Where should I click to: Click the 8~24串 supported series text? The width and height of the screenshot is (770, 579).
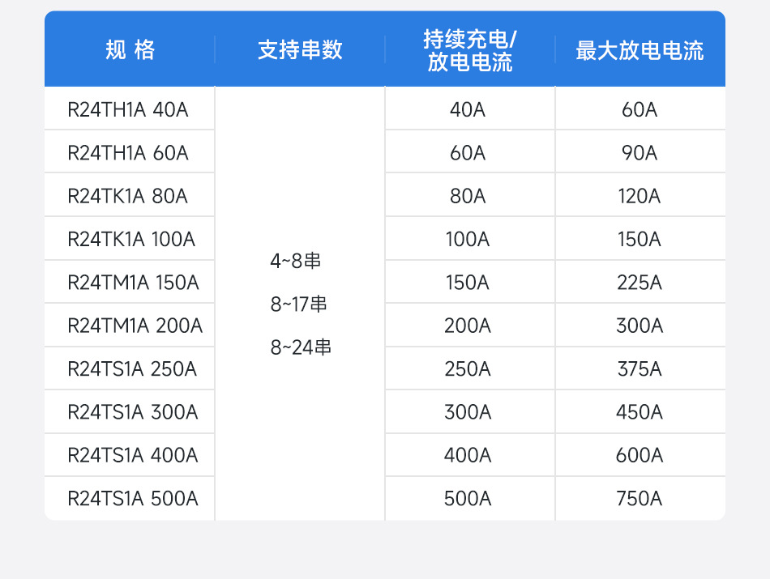[301, 347]
